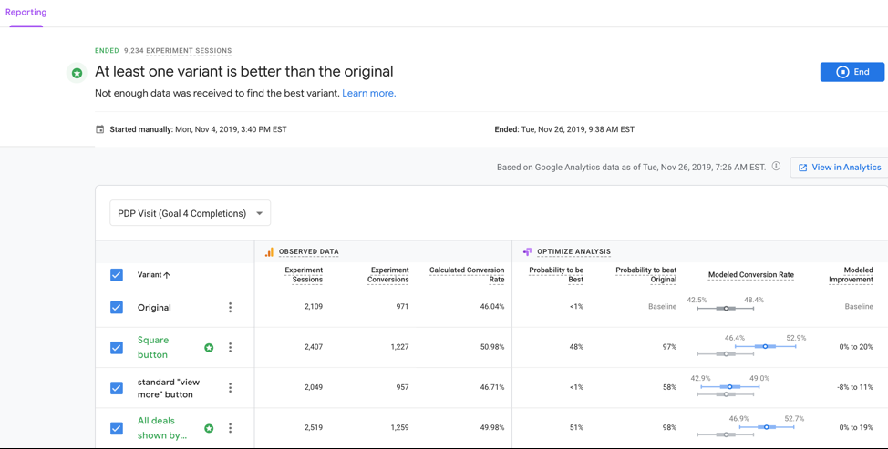Uncheck the Square button variant checkbox
Screen dimensions: 888x449
click(x=117, y=348)
